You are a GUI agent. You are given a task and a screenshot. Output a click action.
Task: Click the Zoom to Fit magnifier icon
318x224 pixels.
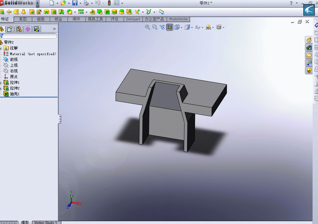(148, 27)
